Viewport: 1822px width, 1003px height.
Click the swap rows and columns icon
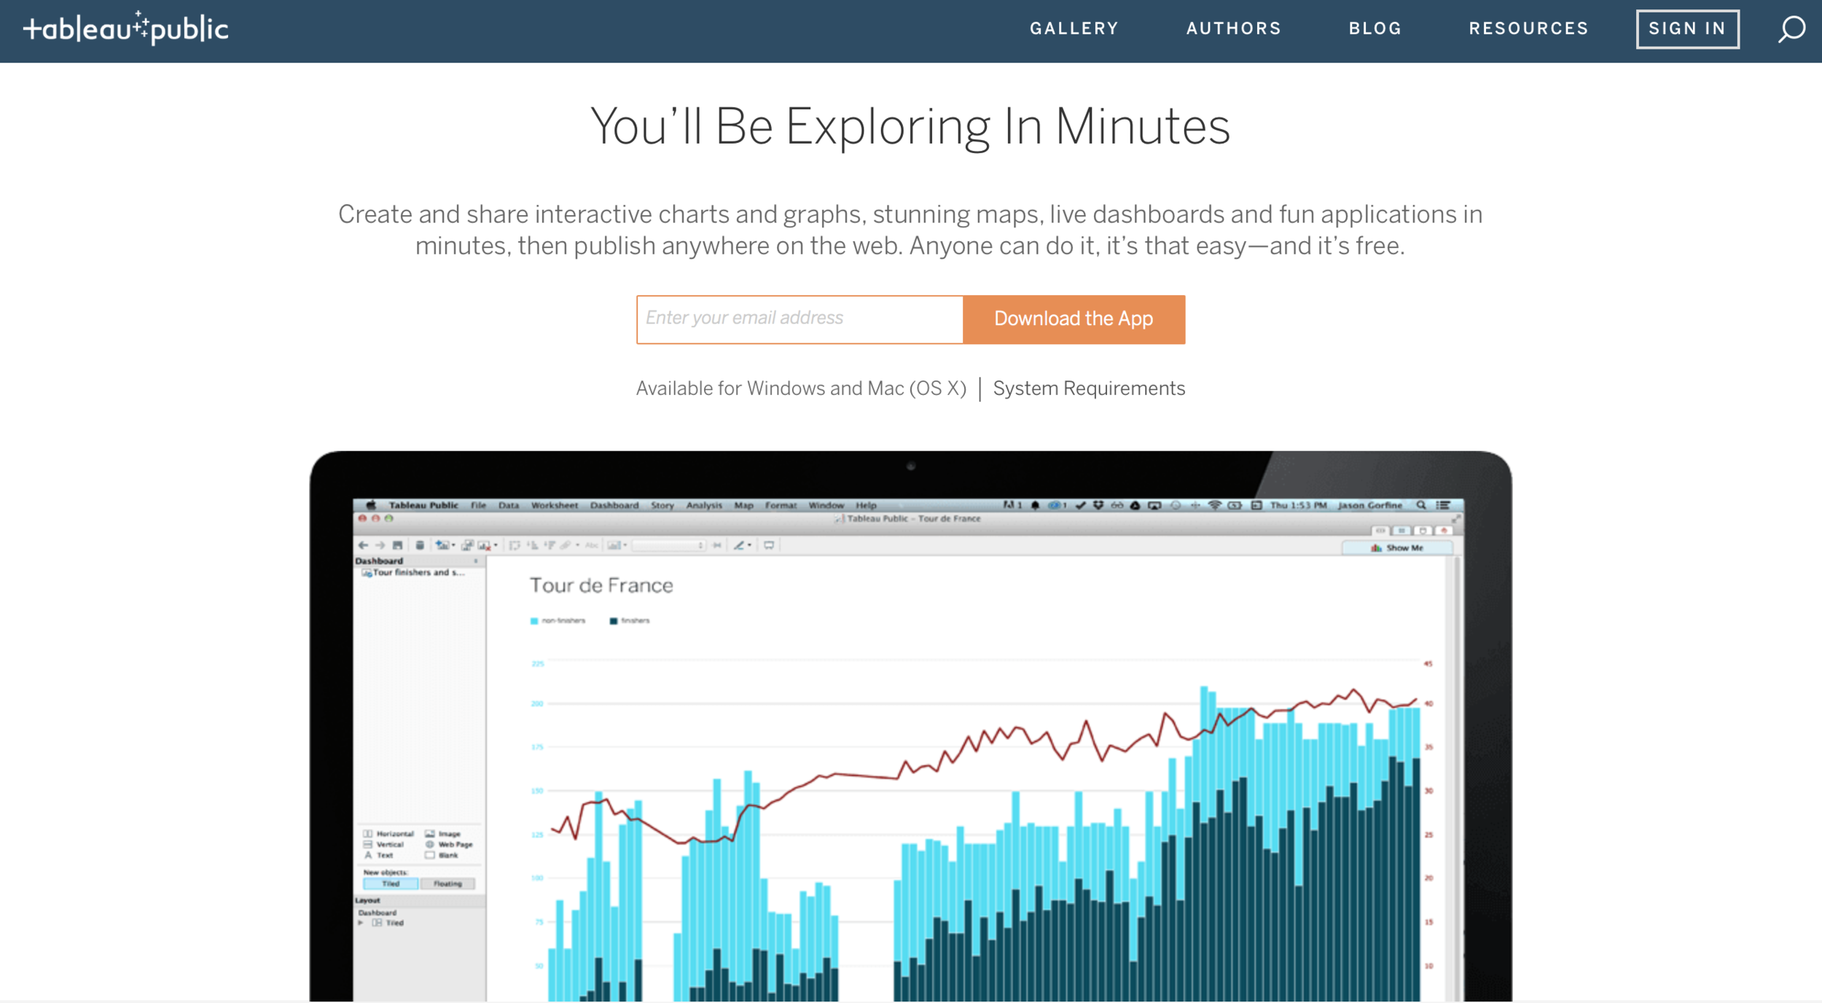[515, 545]
